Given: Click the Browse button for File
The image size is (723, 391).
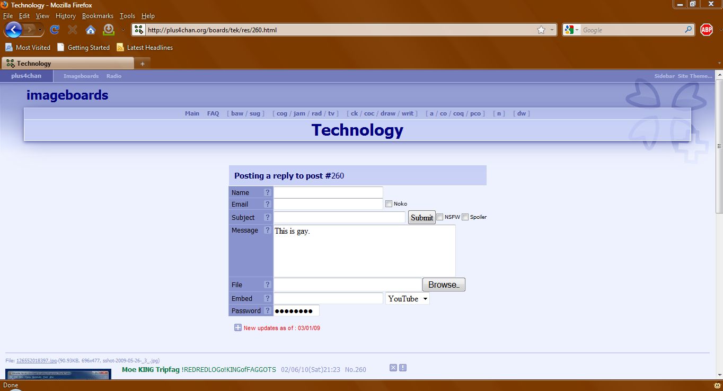Looking at the screenshot, I should pyautogui.click(x=444, y=285).
